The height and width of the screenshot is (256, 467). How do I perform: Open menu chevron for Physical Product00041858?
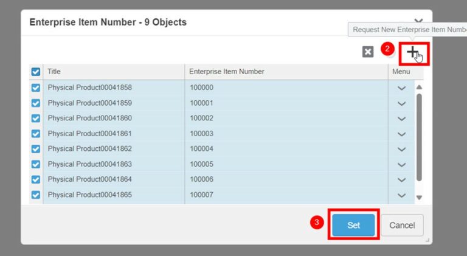(x=401, y=88)
